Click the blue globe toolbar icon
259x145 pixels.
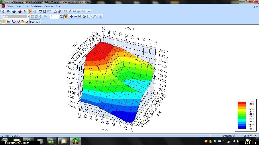[x=14, y=12]
